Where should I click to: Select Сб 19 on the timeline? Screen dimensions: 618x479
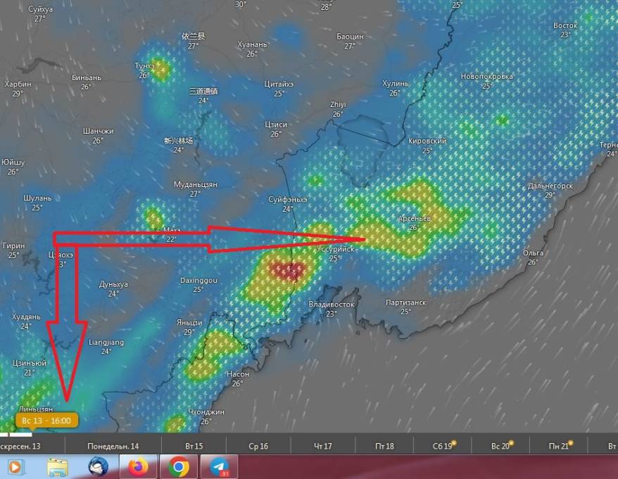pyautogui.click(x=443, y=446)
